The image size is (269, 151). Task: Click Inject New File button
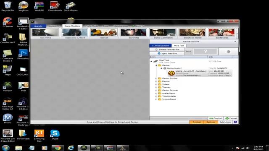pyautogui.click(x=167, y=53)
